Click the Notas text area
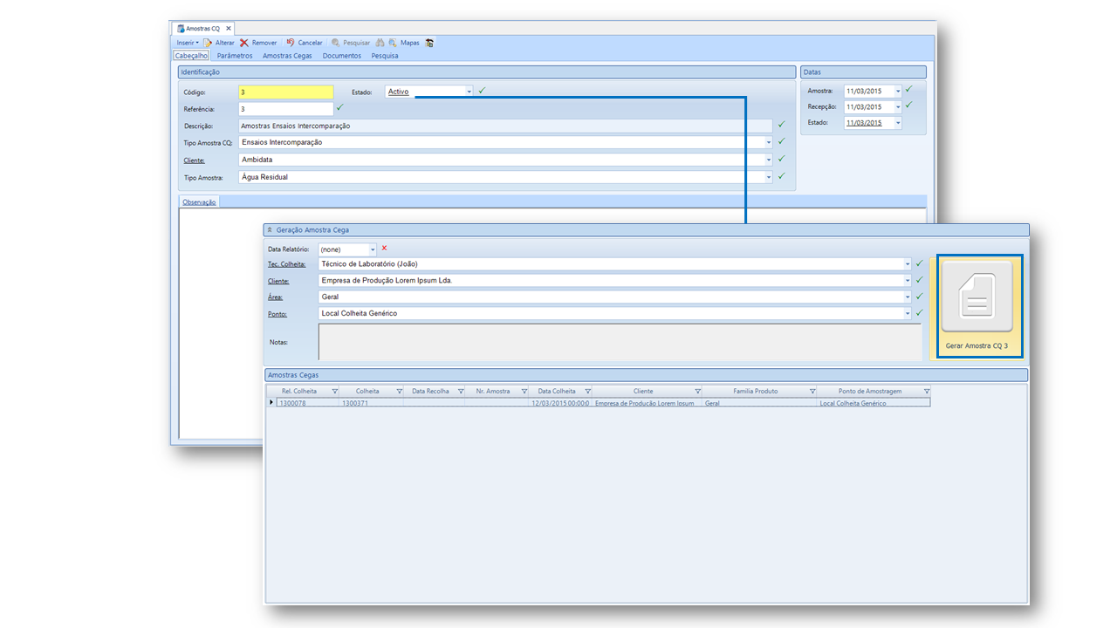1117x628 pixels. click(x=620, y=342)
